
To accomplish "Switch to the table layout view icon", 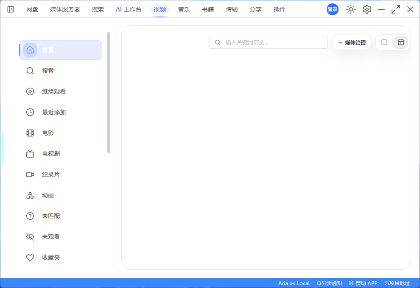I will [401, 42].
